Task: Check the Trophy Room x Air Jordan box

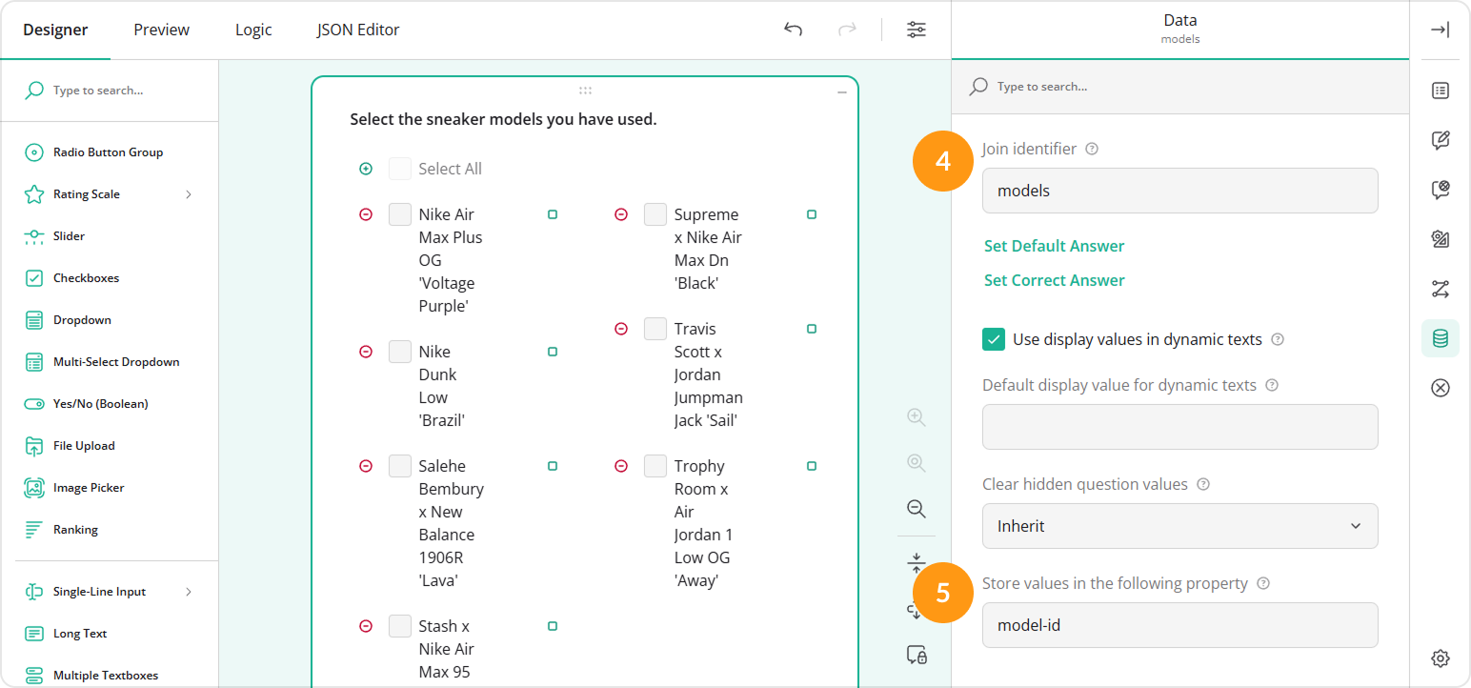Action: point(655,466)
